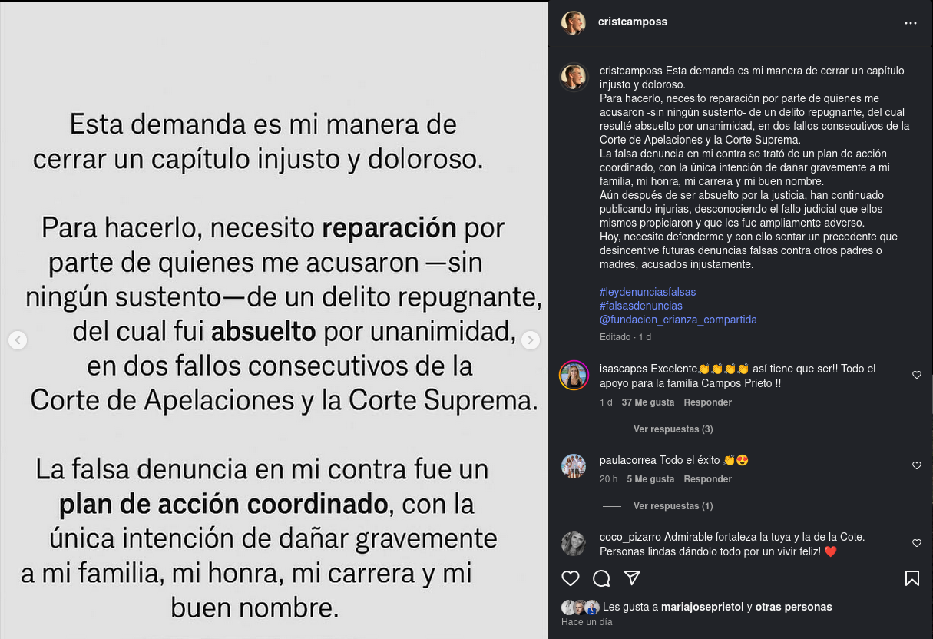
Task: Open cristcamposs profile picture in the header
Action: point(574,22)
